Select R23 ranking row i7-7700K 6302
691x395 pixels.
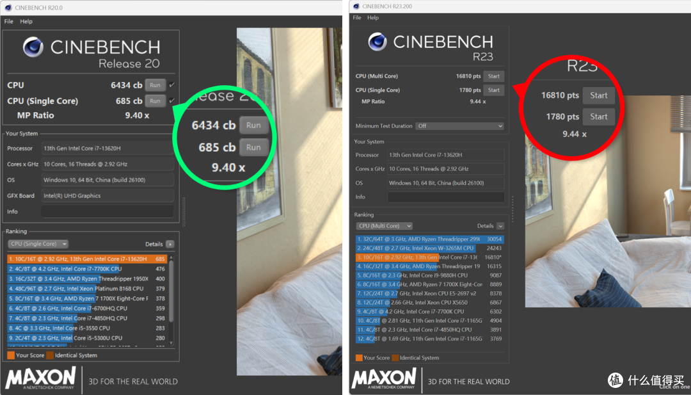pos(430,312)
